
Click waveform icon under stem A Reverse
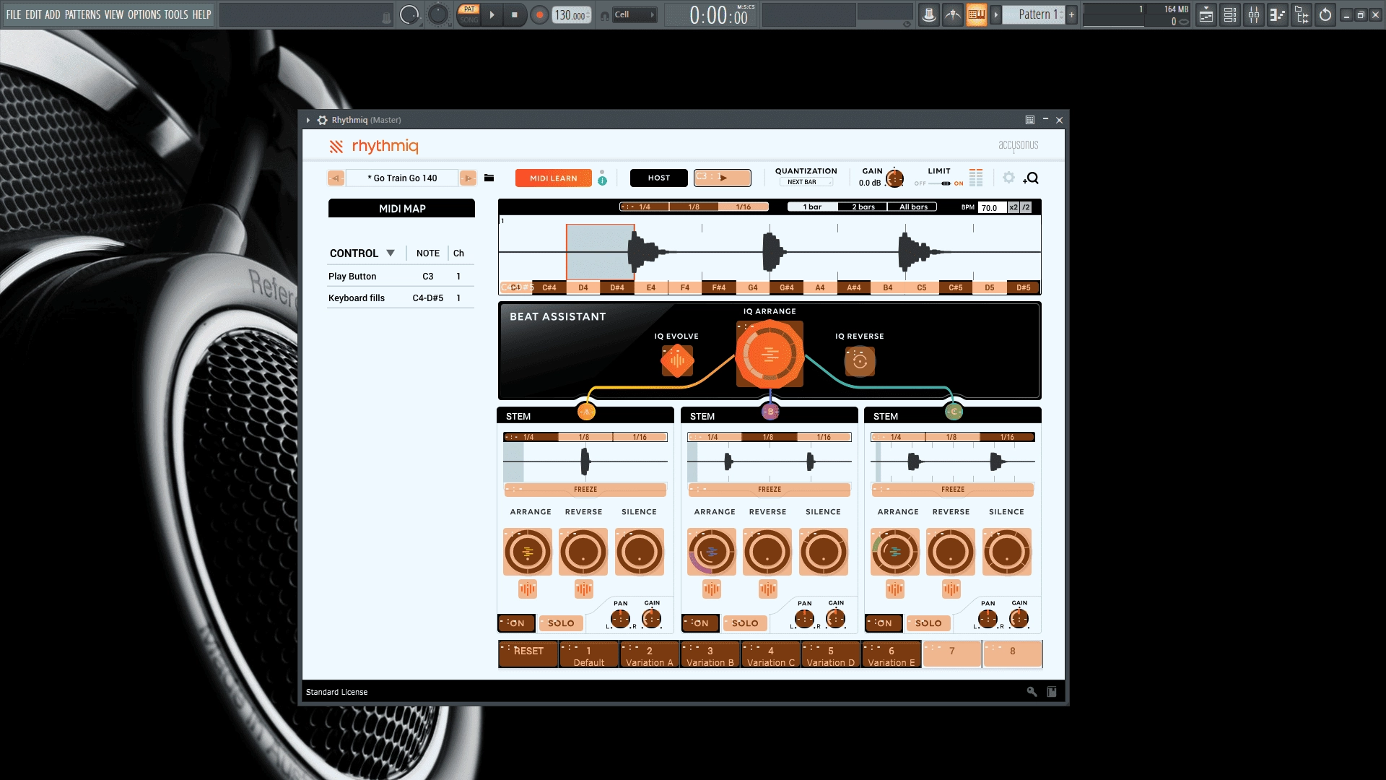click(584, 589)
